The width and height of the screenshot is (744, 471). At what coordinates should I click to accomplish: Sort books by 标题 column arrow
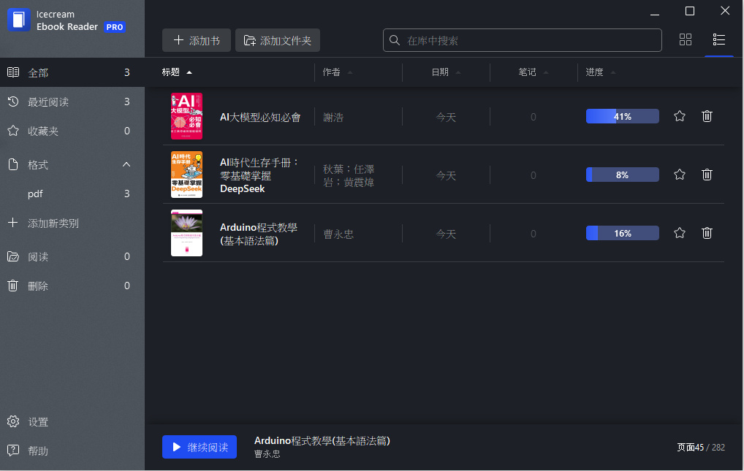[189, 72]
